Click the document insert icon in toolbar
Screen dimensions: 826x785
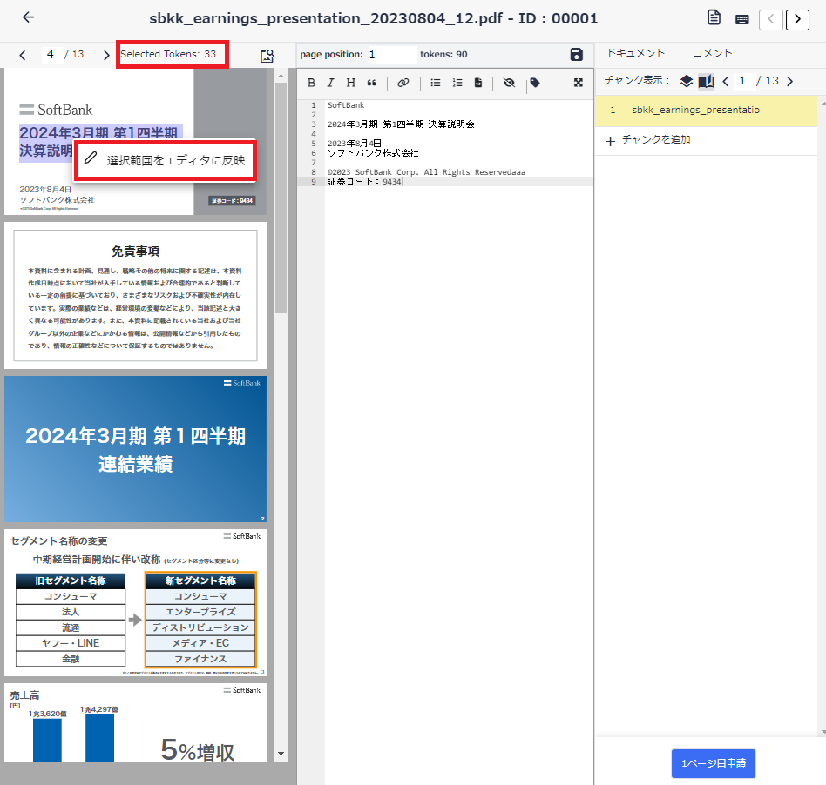[x=477, y=83]
